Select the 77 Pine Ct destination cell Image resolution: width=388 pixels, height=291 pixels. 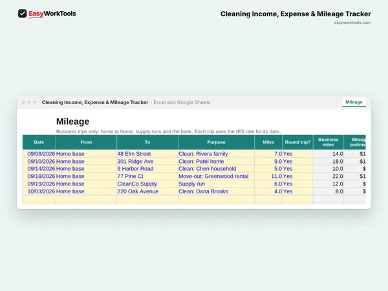click(x=147, y=176)
